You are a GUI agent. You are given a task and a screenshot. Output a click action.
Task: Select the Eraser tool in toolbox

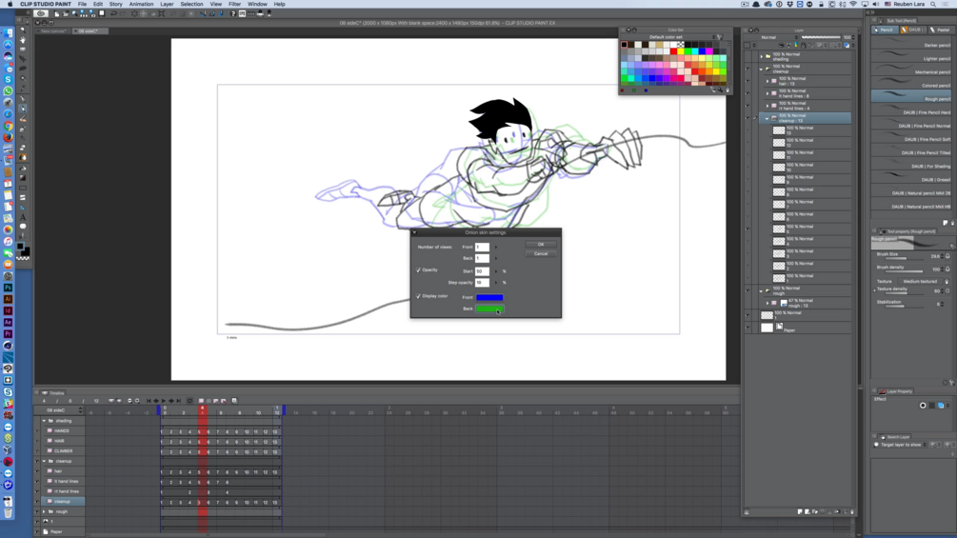tap(23, 147)
